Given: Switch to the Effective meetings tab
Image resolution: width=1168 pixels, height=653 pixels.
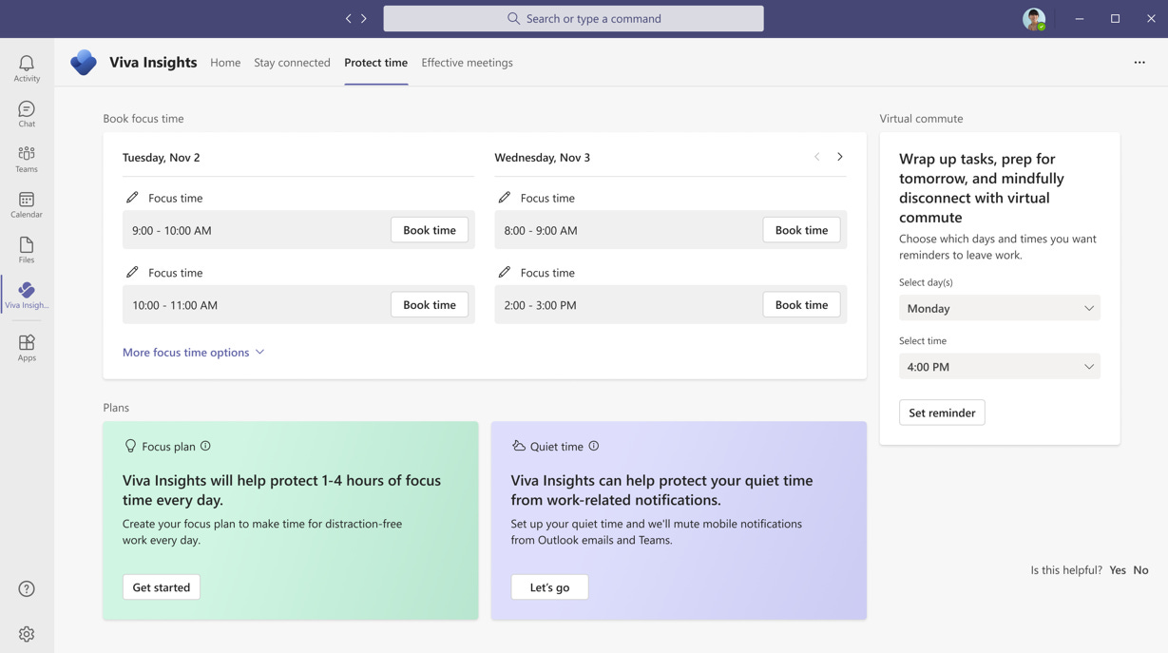Looking at the screenshot, I should (467, 62).
